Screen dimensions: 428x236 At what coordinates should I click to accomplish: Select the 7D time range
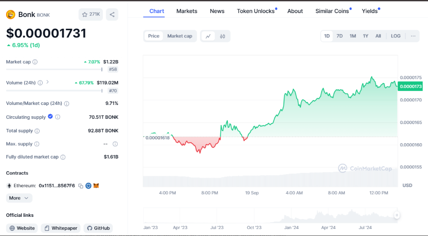(x=340, y=36)
